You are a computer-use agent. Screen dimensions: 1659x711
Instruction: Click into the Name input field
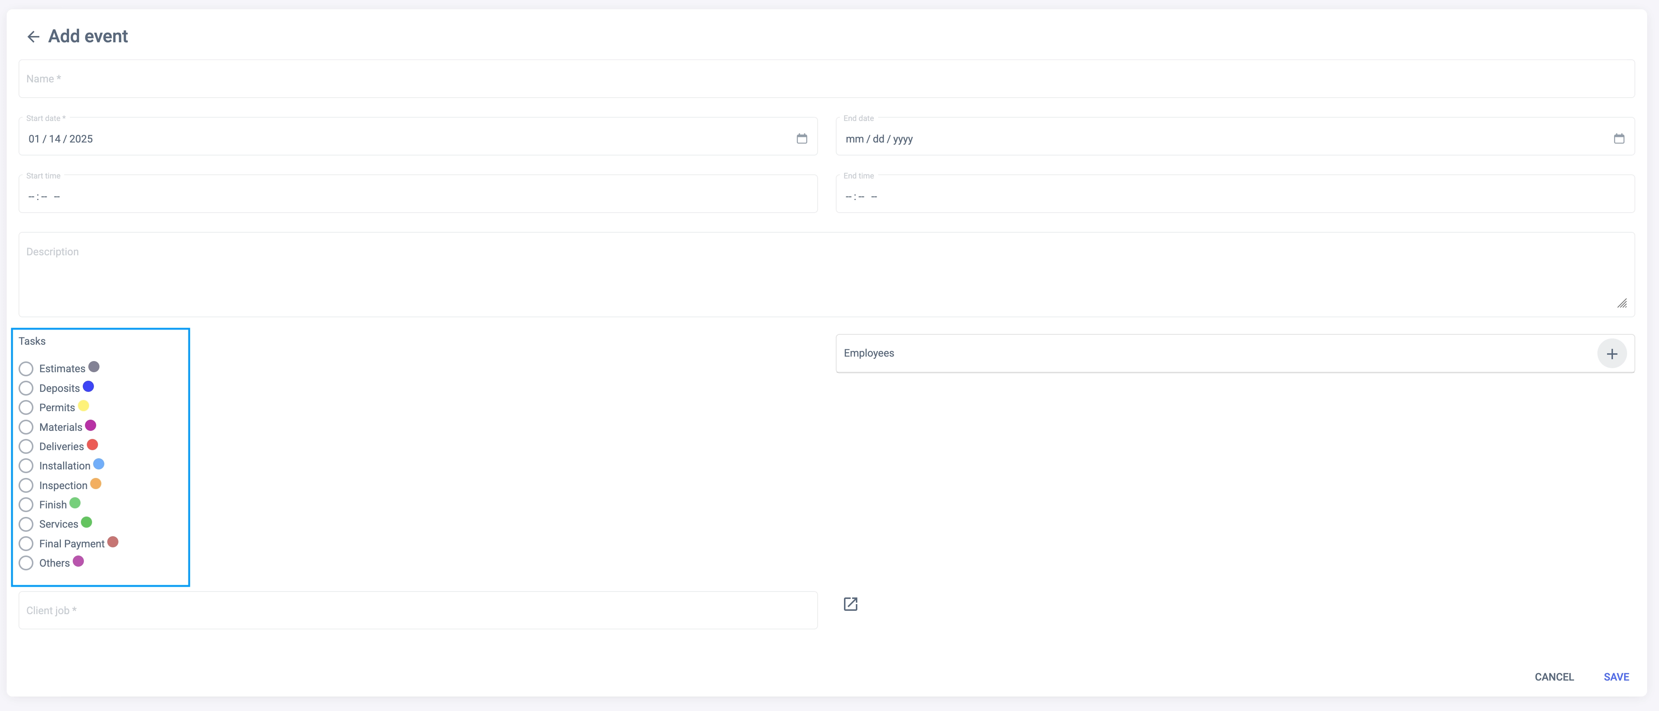tap(826, 79)
